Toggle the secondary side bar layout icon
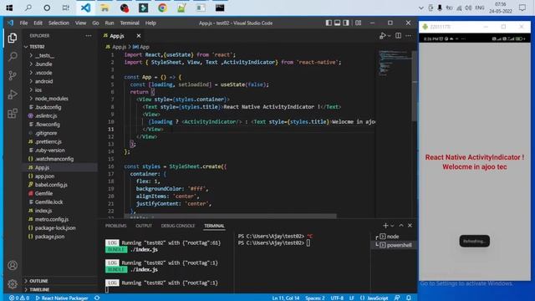 (346, 23)
